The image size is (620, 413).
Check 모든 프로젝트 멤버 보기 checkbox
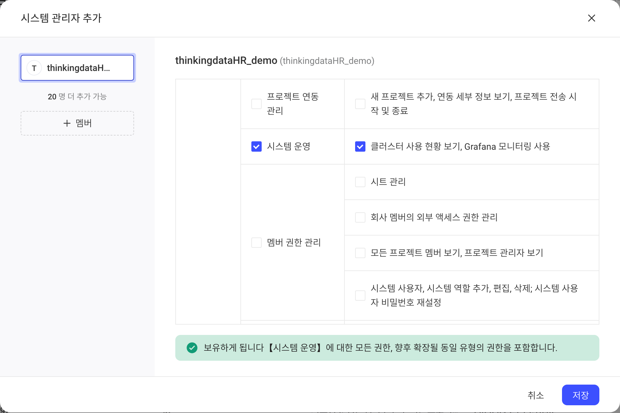[x=360, y=253]
